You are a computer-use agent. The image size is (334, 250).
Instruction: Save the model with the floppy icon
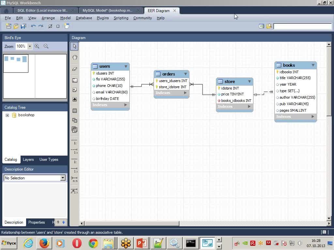[x=23, y=26]
